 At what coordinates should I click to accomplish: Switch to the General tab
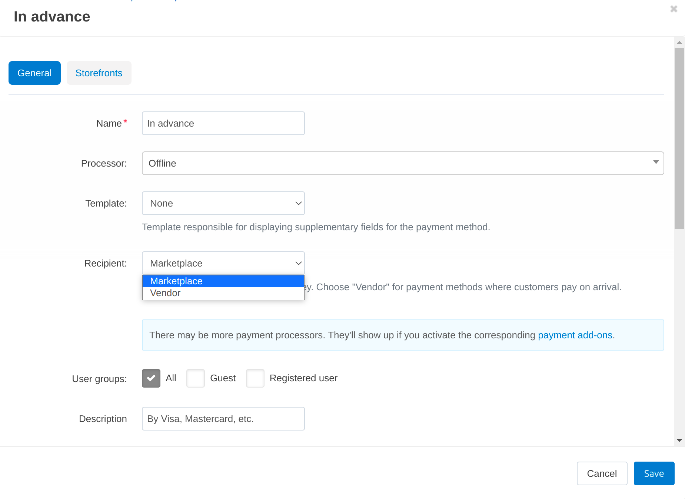click(34, 73)
